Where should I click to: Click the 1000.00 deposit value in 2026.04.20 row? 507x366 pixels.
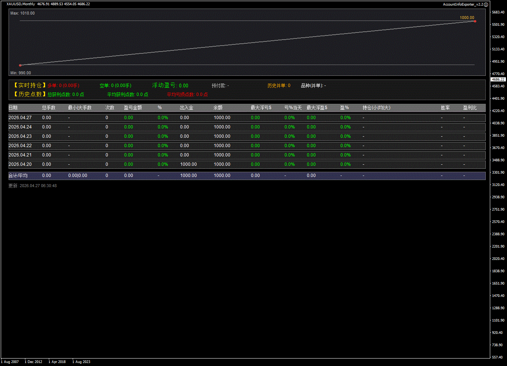[188, 164]
